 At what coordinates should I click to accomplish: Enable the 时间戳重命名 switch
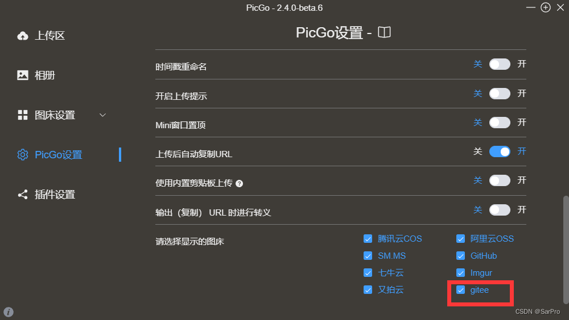coord(500,64)
